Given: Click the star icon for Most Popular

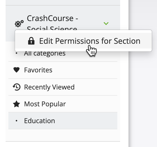Looking at the screenshot, I should tap(16, 104).
